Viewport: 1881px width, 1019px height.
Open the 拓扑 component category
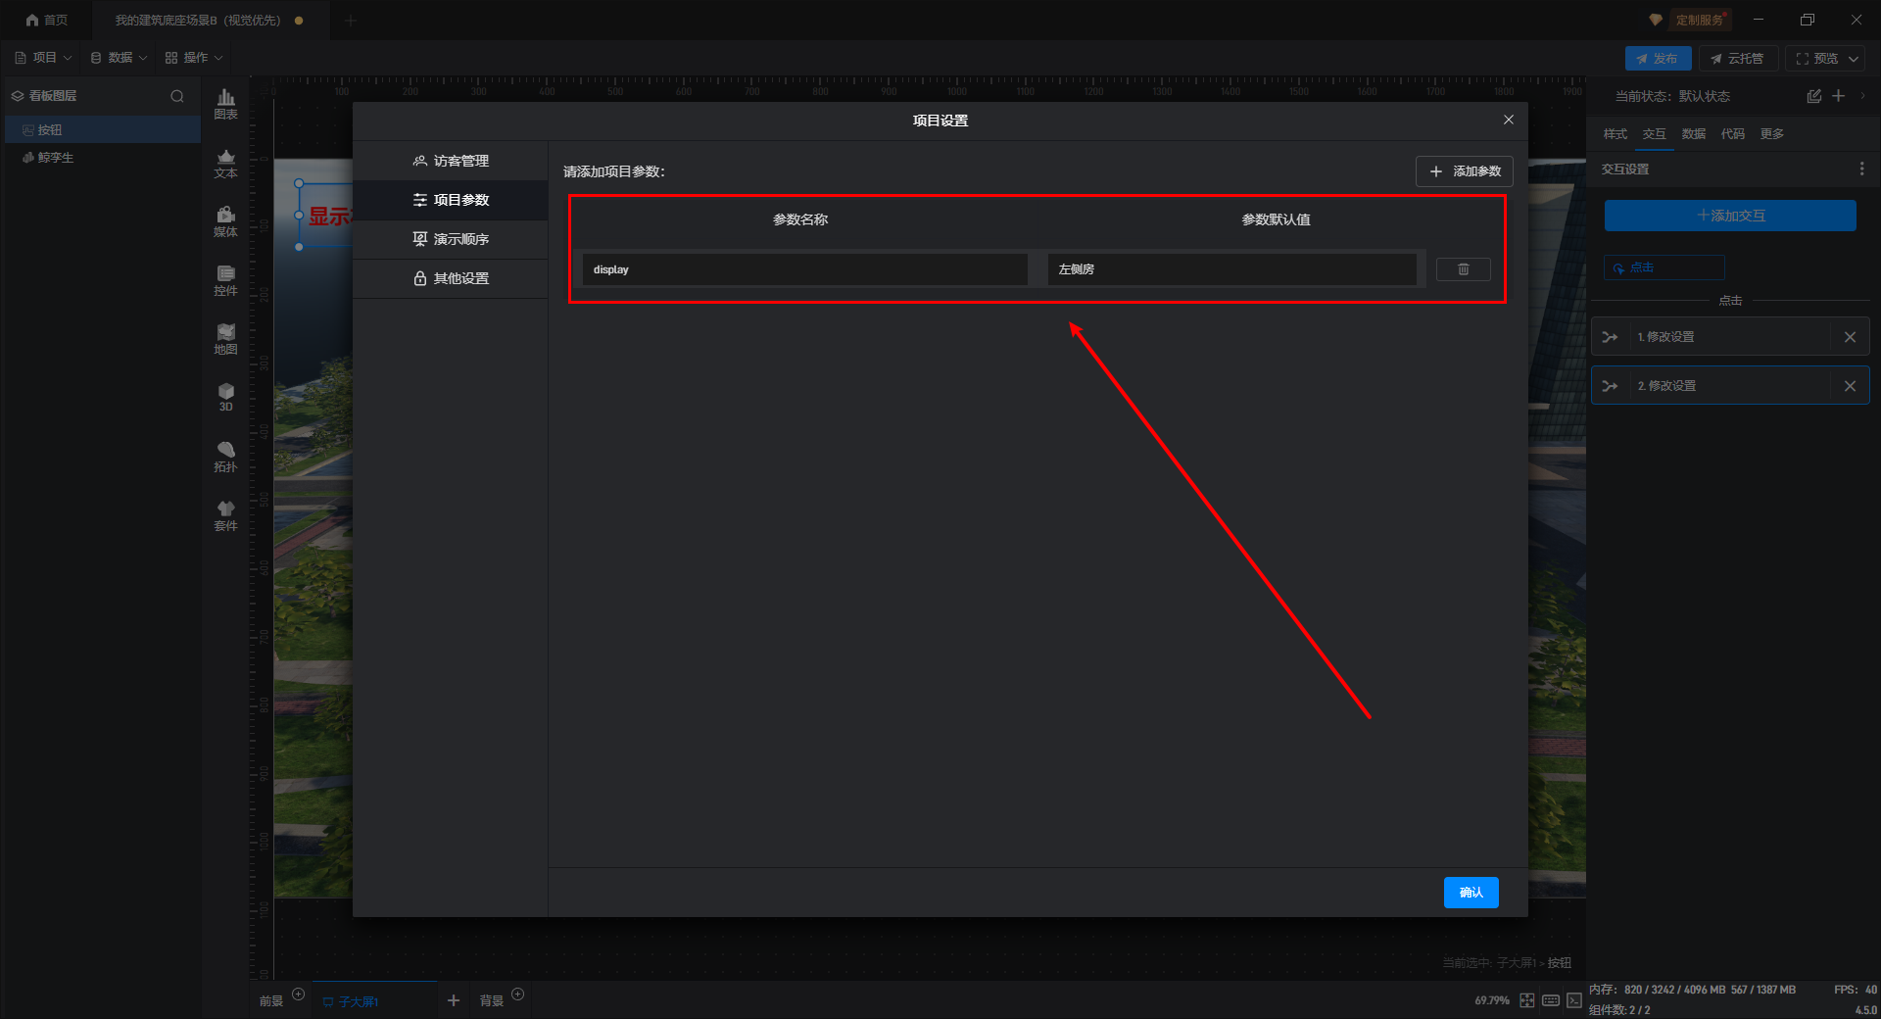pos(226,458)
